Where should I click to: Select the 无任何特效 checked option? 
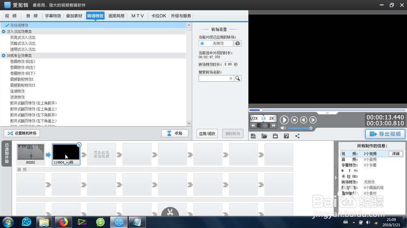(x=94, y=26)
